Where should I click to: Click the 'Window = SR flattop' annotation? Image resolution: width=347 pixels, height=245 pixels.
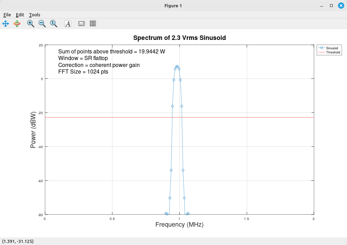point(83,58)
